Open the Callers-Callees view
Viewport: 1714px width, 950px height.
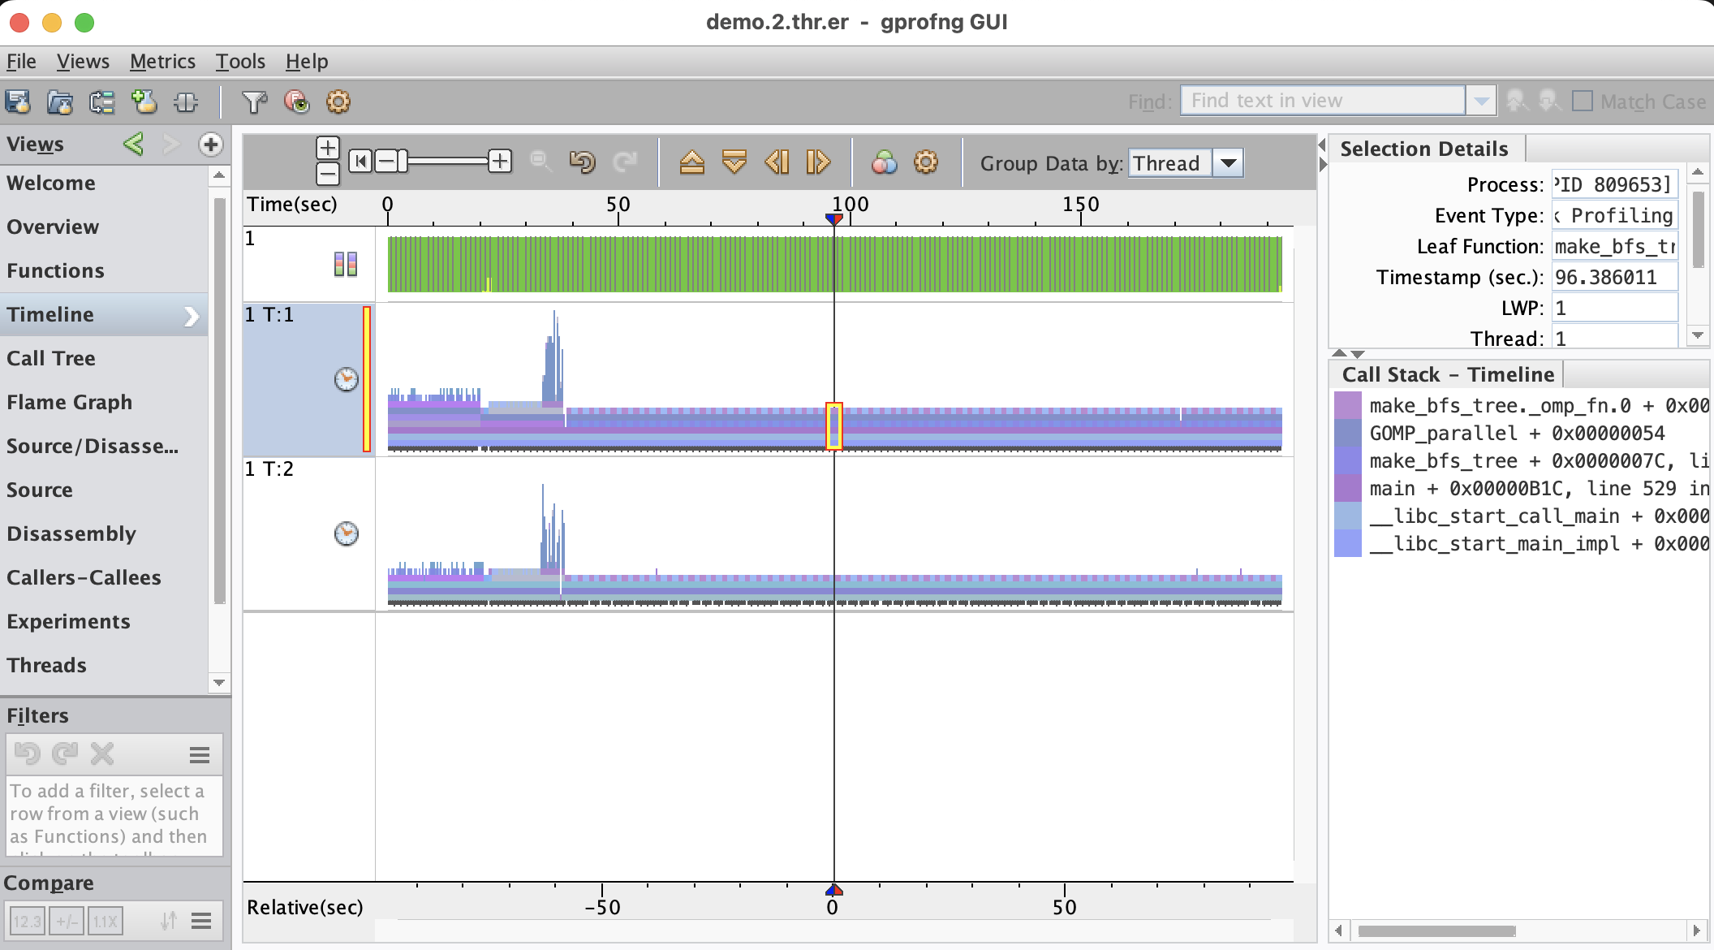(84, 577)
